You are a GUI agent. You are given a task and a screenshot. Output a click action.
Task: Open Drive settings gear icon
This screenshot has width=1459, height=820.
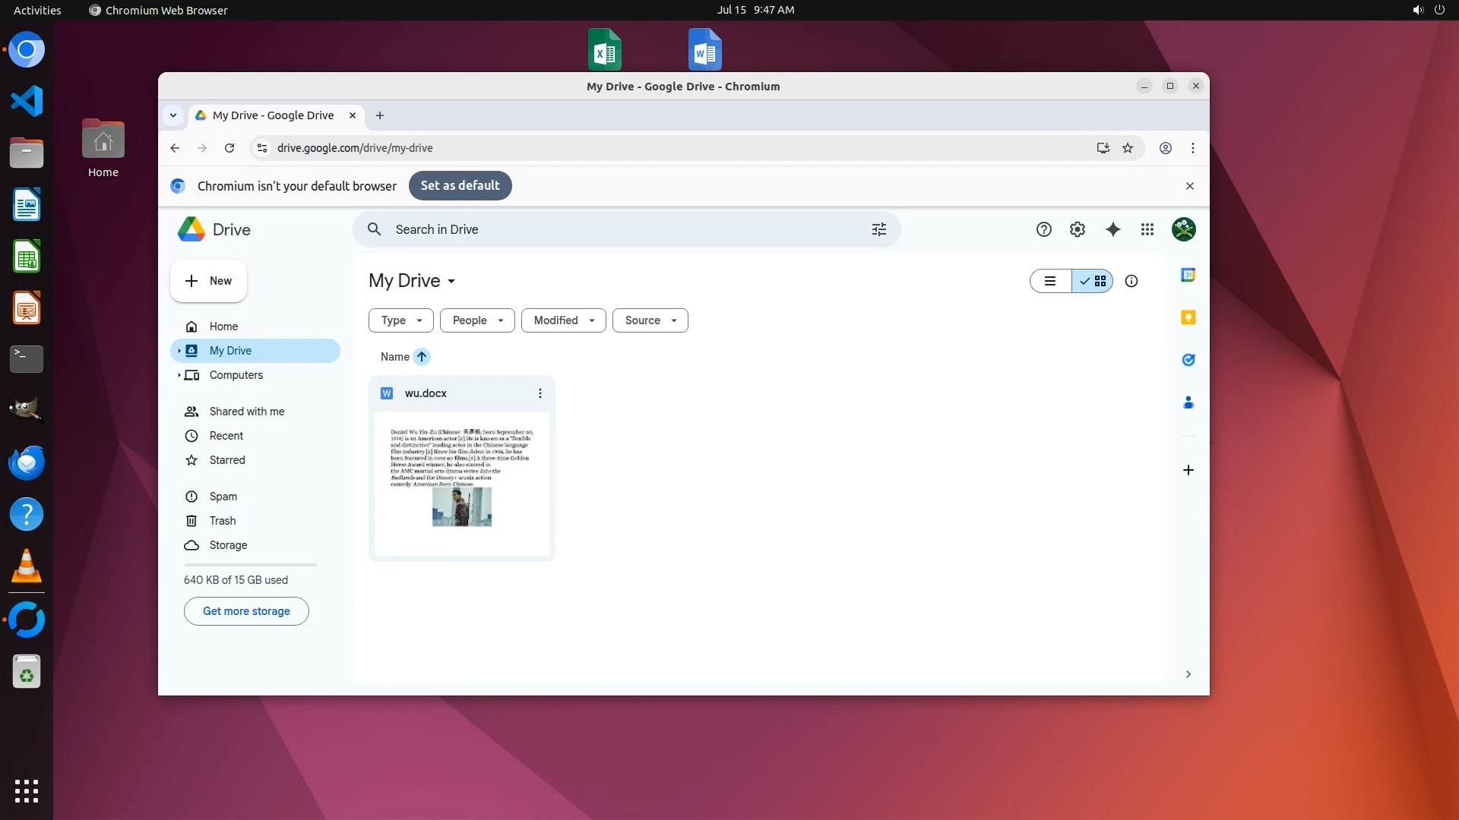[1077, 229]
